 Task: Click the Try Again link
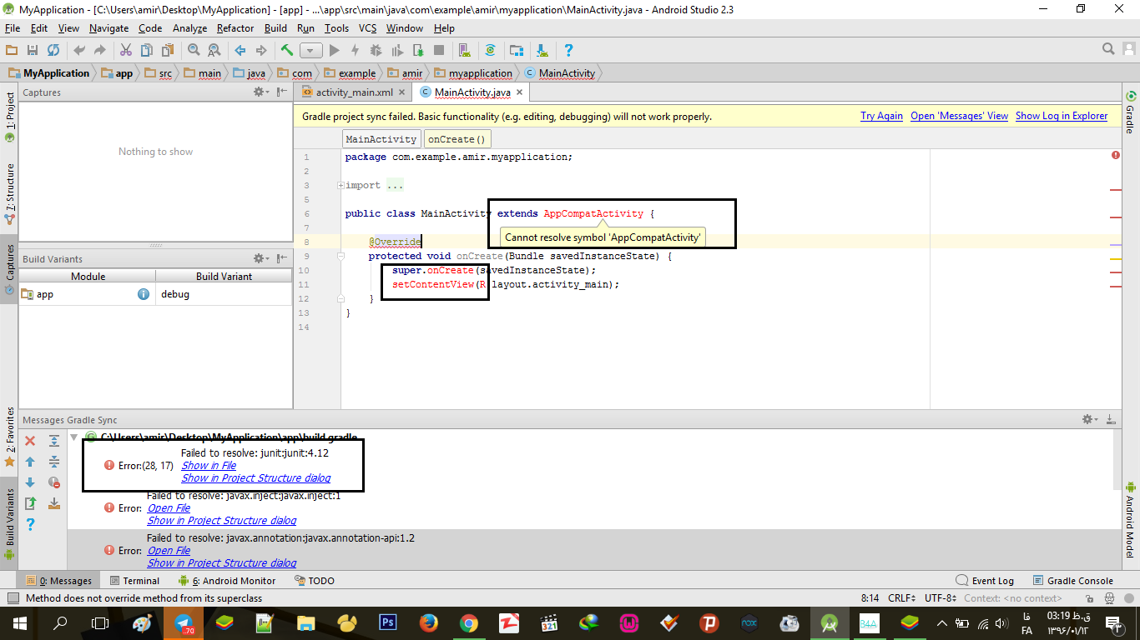881,117
